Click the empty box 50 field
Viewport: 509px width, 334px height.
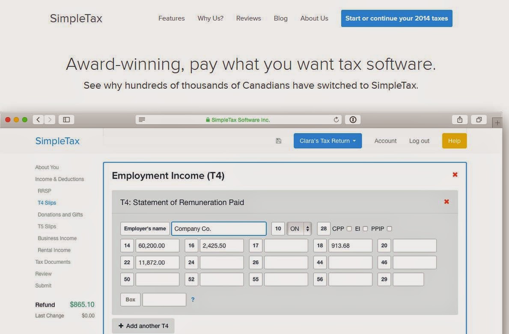(158, 280)
